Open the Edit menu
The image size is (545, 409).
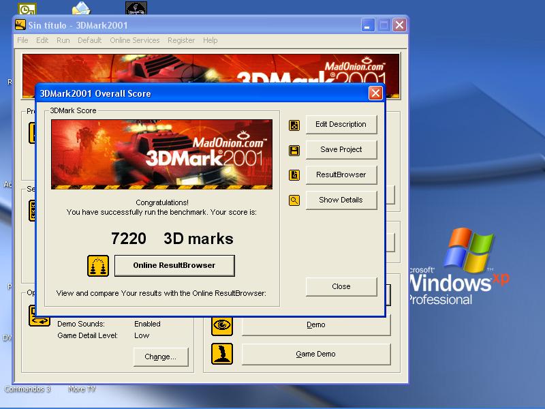pos(42,40)
